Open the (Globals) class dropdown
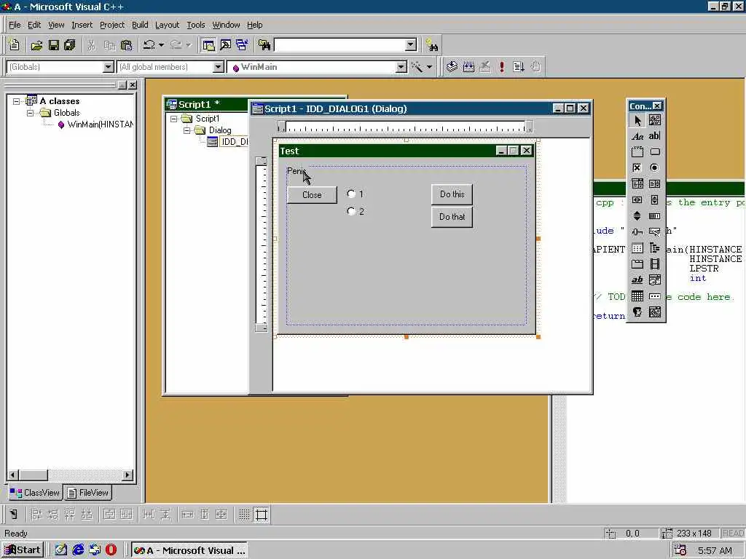 109,67
